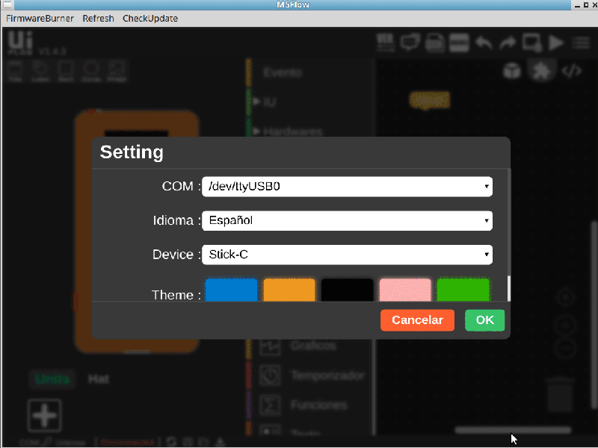This screenshot has height=448, width=598.
Task: Choose the black theme swatch
Action: [347, 290]
